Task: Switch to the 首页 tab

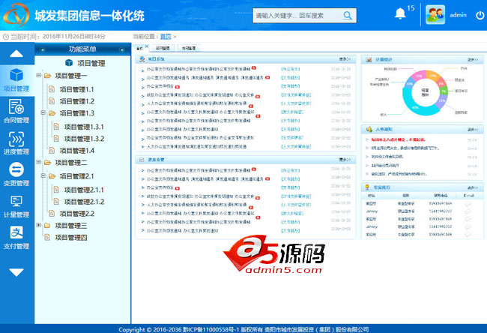Action: 140,48
